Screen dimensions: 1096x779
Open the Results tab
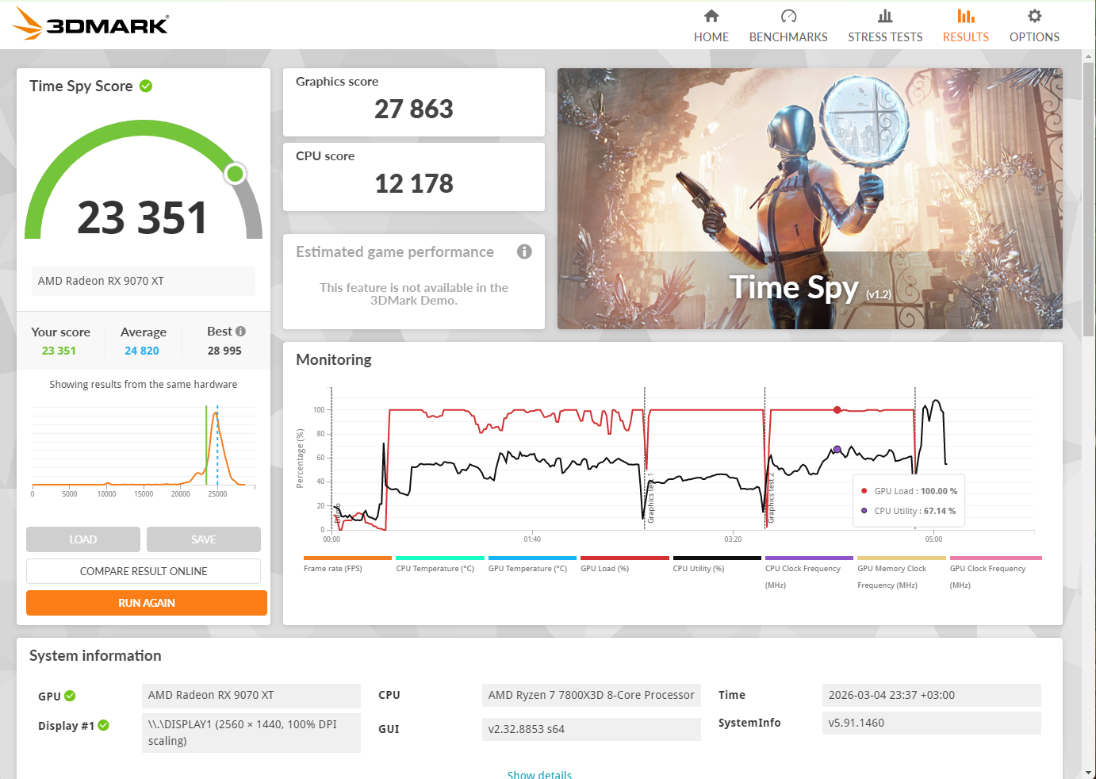pyautogui.click(x=965, y=26)
